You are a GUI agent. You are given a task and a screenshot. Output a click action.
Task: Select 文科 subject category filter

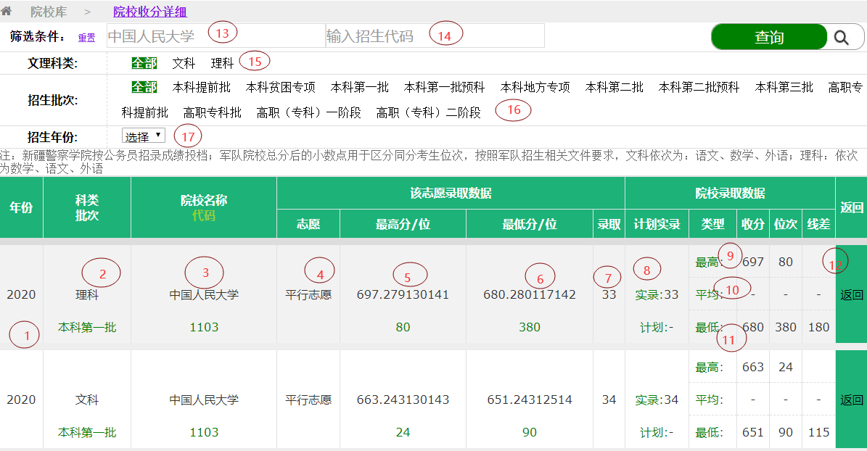click(x=184, y=64)
